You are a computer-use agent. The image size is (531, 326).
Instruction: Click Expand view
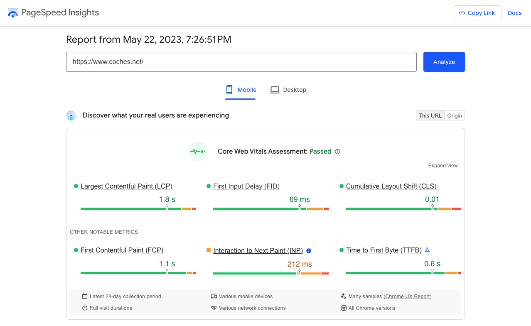[x=443, y=166]
